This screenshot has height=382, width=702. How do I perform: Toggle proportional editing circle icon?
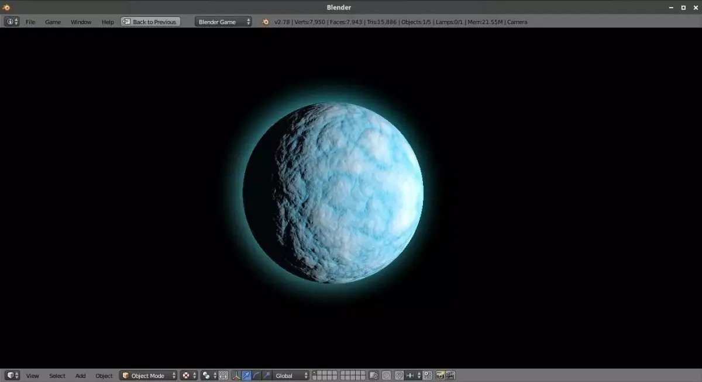387,376
